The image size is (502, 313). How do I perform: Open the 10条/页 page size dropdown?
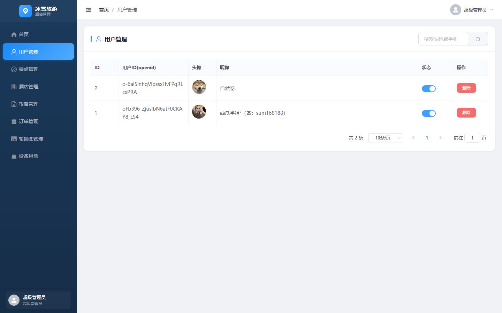(386, 138)
